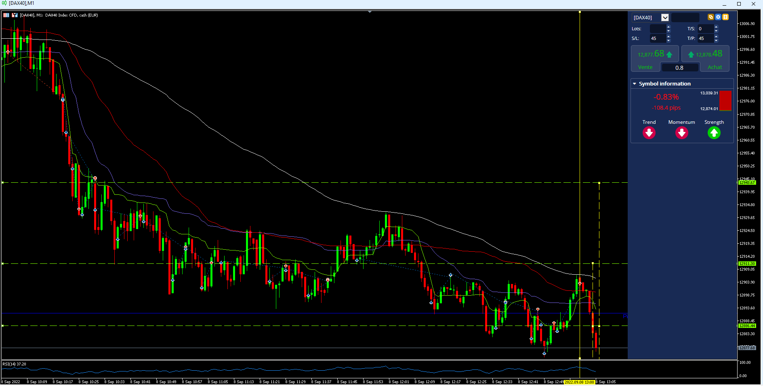Click the brown link windows icon
Viewport: 763px width, 386px height.
coord(710,17)
